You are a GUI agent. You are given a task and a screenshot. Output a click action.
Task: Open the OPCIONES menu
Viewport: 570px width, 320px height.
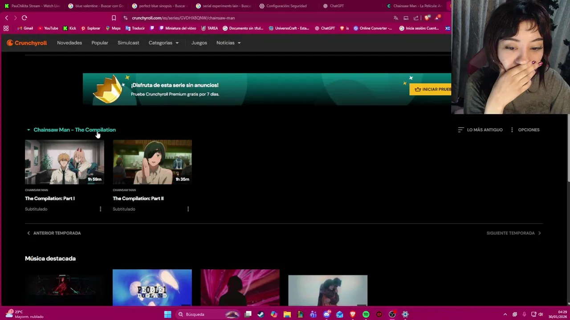click(525, 130)
